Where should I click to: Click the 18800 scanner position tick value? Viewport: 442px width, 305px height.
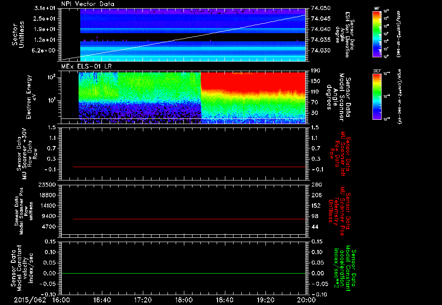point(47,195)
